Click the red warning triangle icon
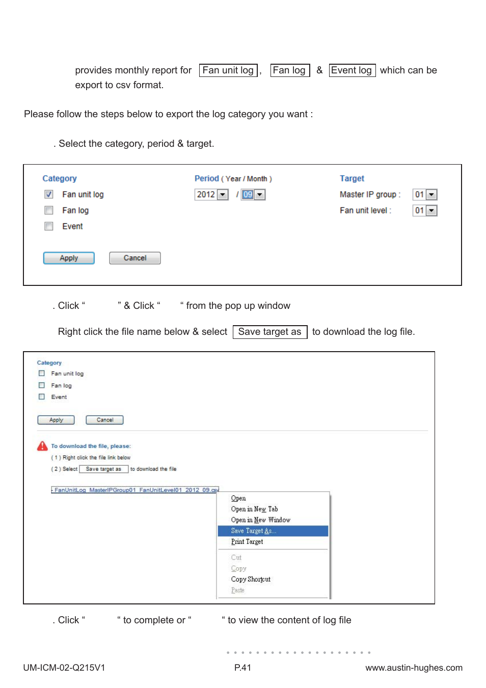The width and height of the screenshot is (486, 688). click(x=42, y=446)
